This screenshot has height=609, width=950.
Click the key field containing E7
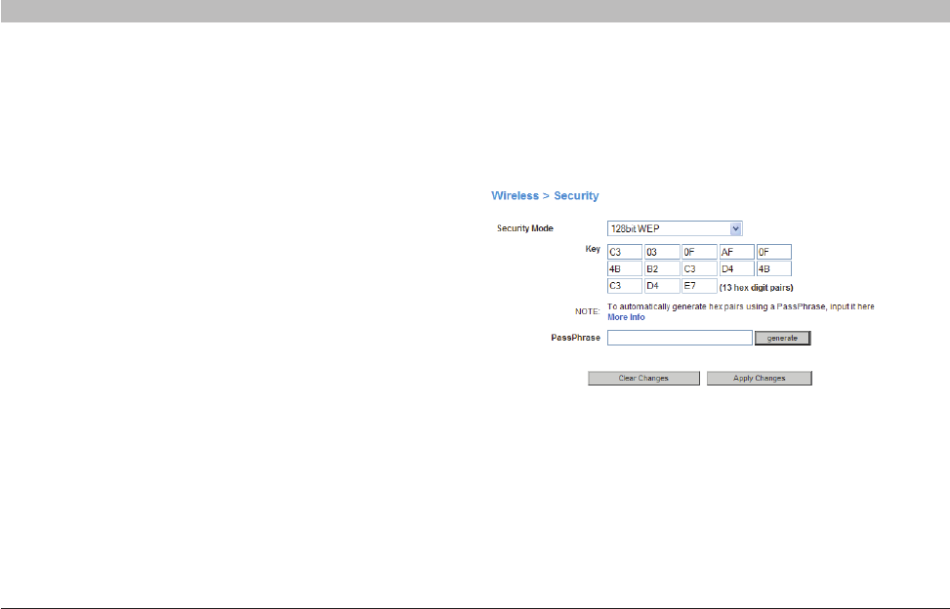coord(699,286)
